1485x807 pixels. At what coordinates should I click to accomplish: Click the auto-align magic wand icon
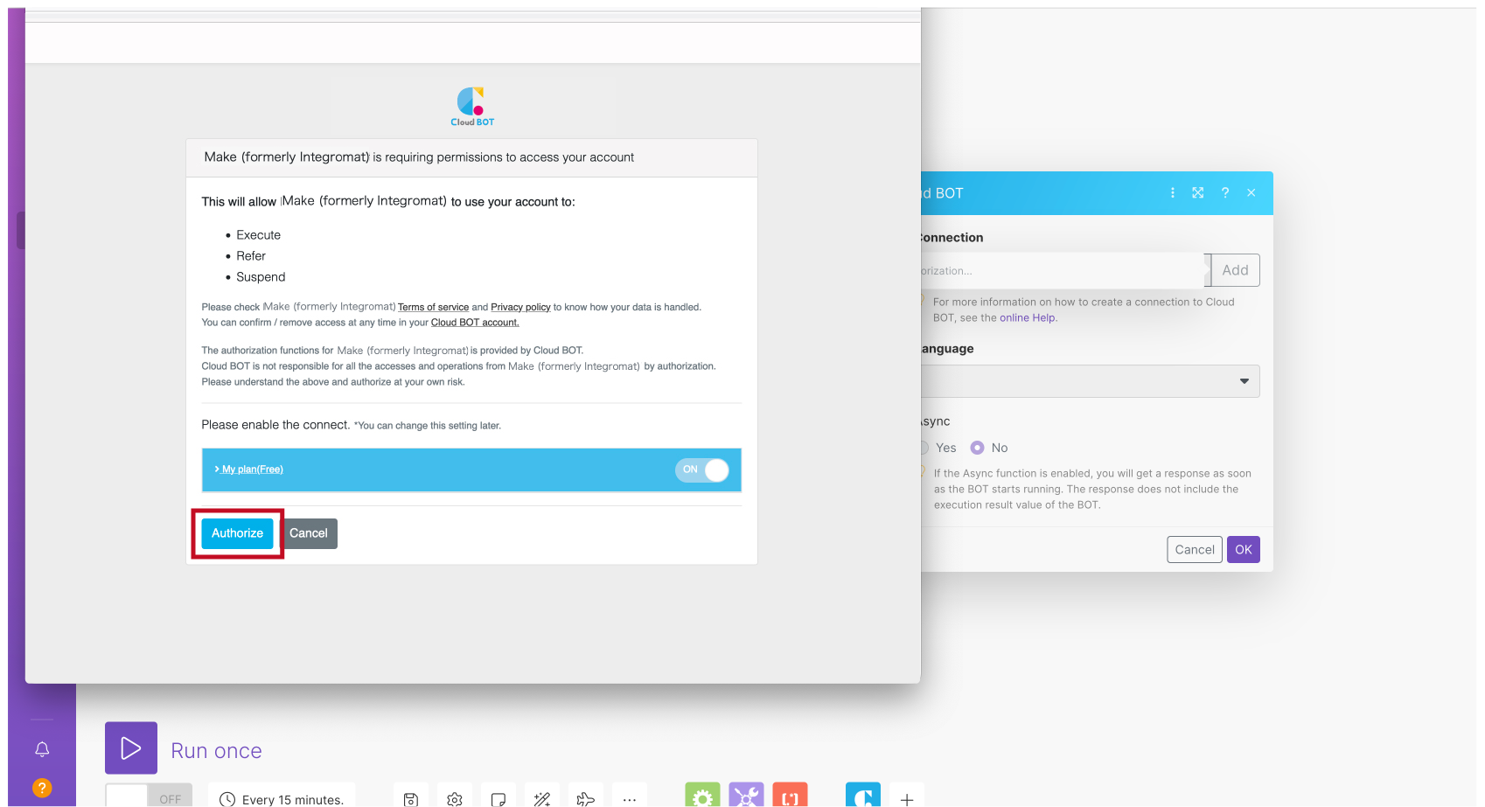(542, 798)
